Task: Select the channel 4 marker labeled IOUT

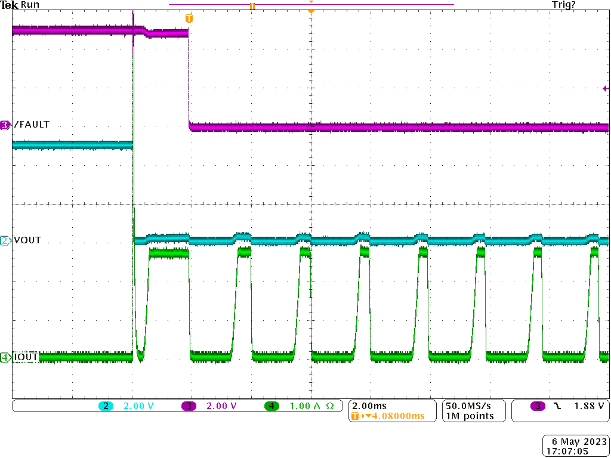Action: tap(5, 357)
